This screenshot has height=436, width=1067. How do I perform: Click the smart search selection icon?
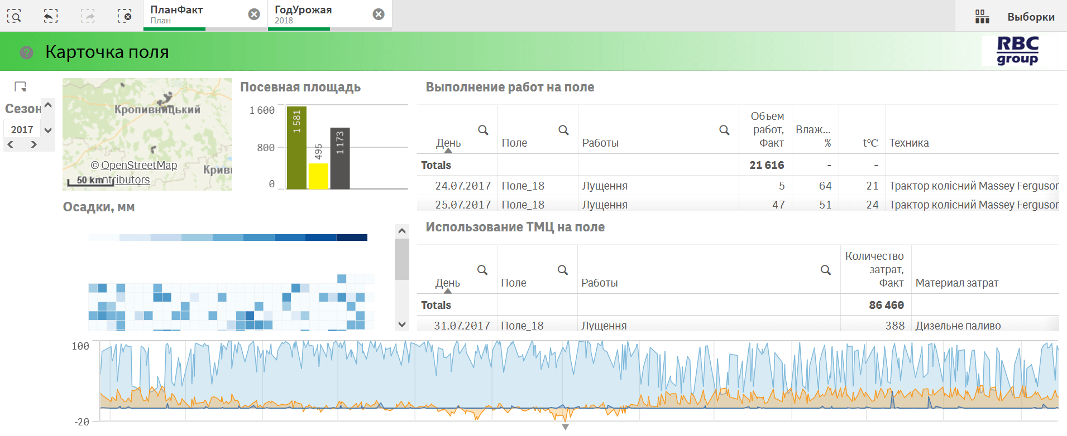pos(14,16)
